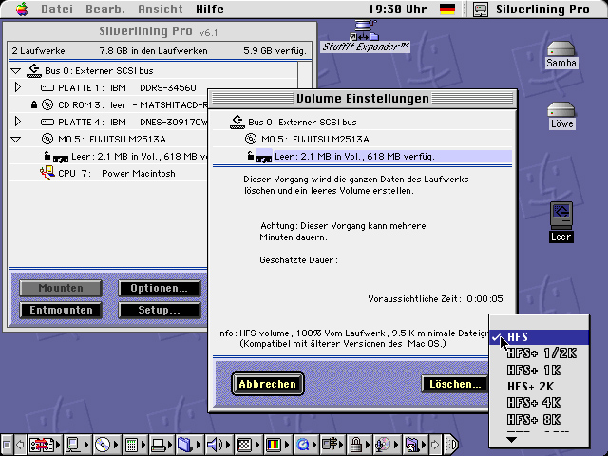Open Optionen... in Silverlining window
608x456 pixels.
[x=159, y=288]
